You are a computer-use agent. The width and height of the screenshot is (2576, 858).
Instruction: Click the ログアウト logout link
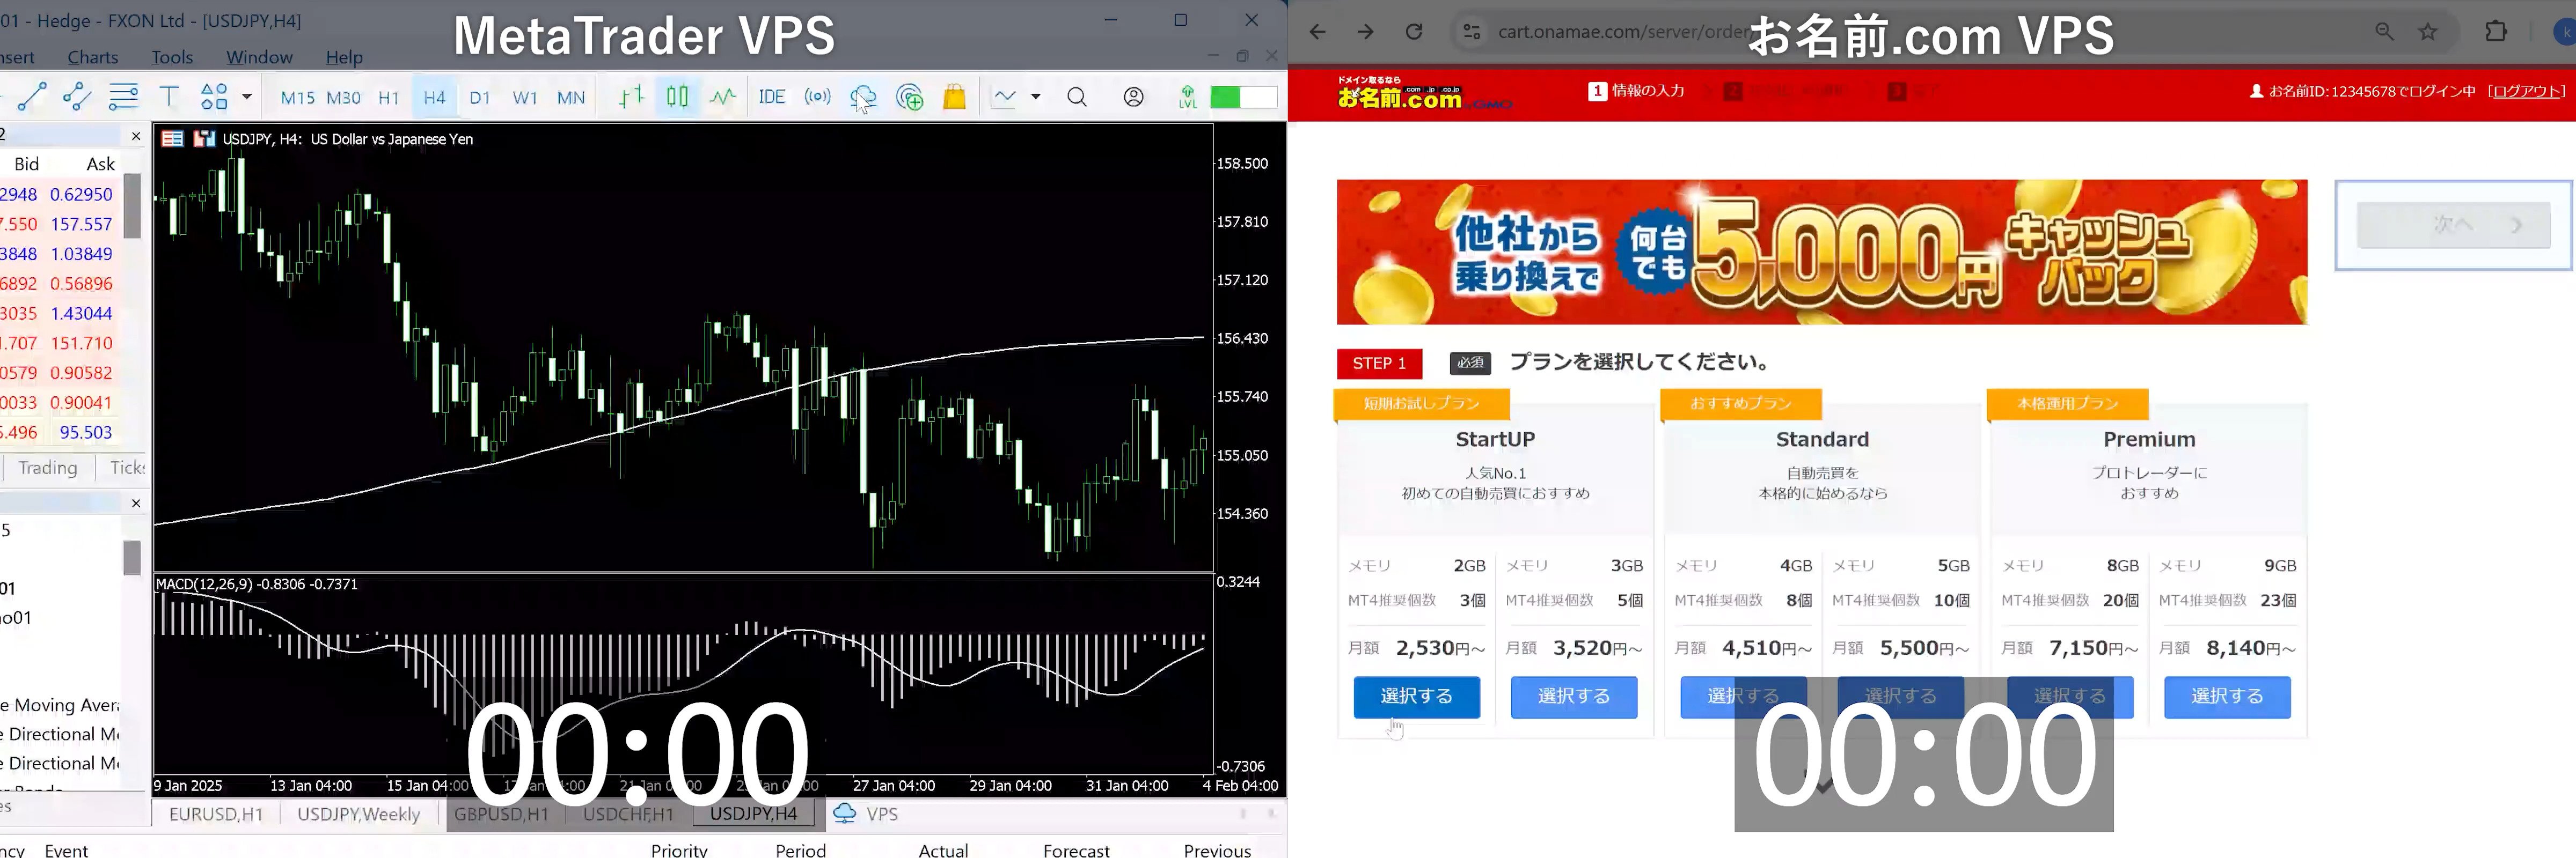coord(2527,91)
